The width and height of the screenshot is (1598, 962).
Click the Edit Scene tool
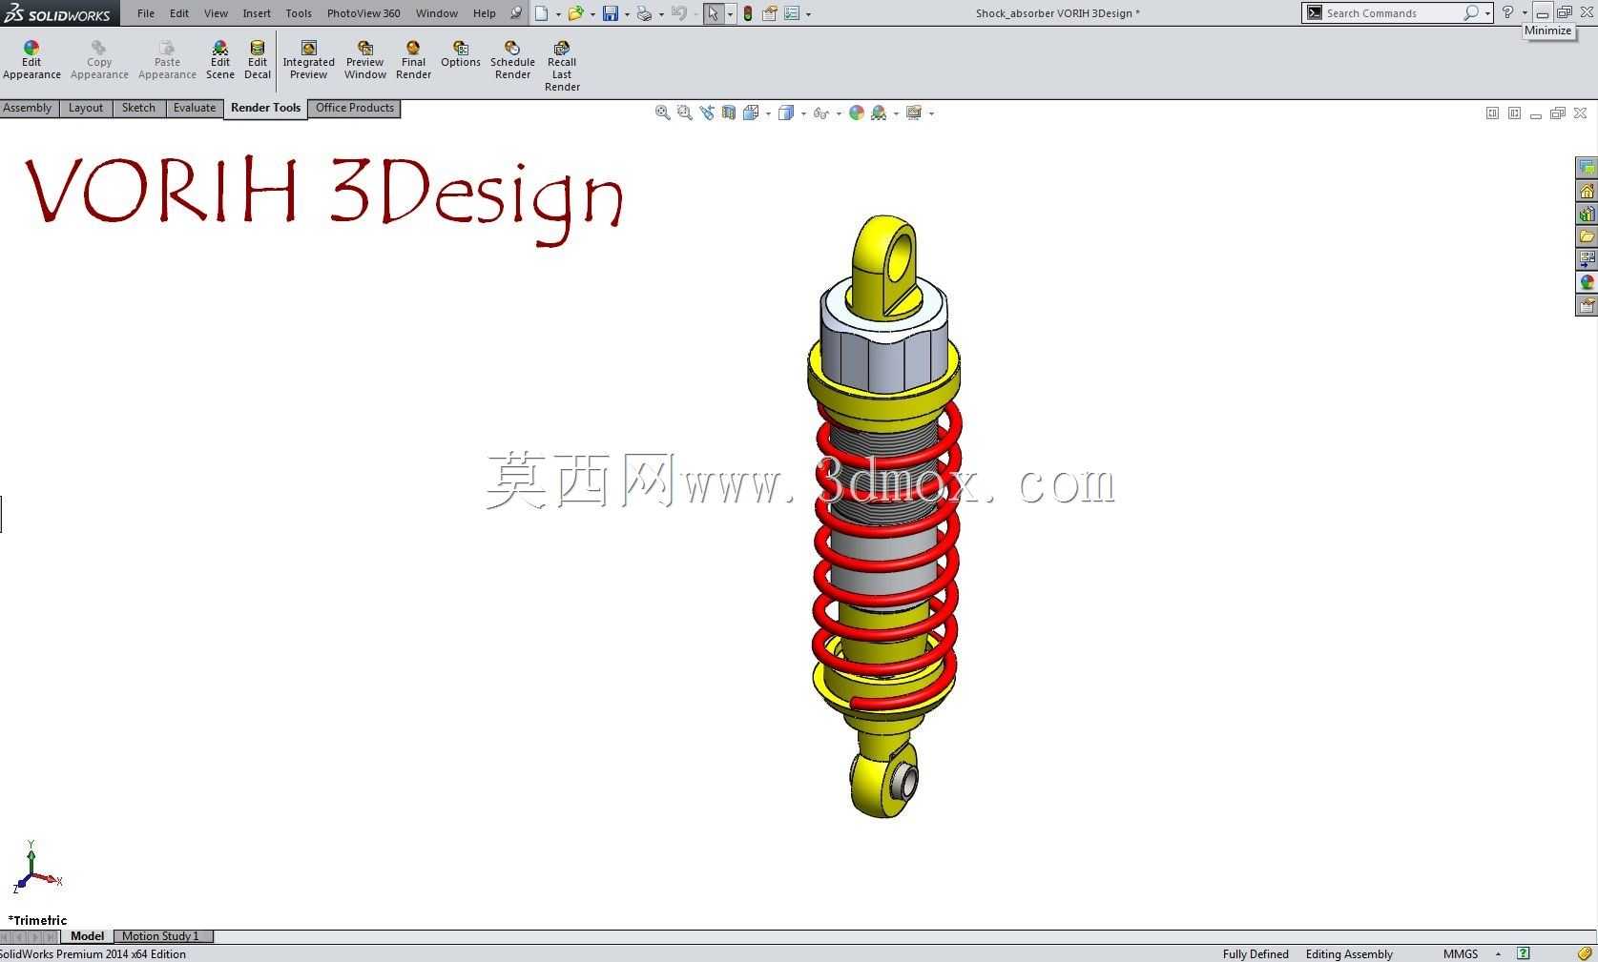pyautogui.click(x=220, y=60)
